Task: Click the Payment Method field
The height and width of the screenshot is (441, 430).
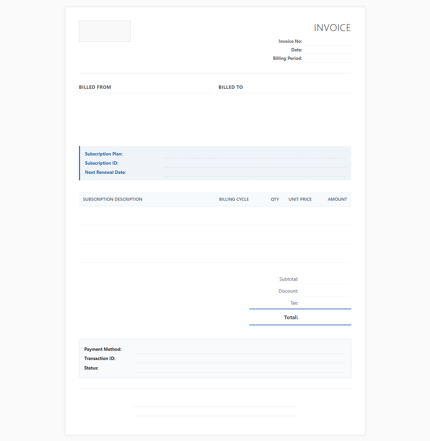Action: (240, 349)
